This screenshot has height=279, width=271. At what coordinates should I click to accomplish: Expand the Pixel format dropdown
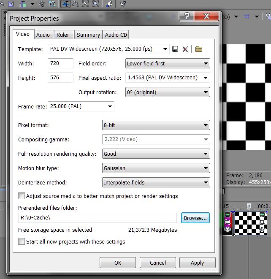(156, 125)
